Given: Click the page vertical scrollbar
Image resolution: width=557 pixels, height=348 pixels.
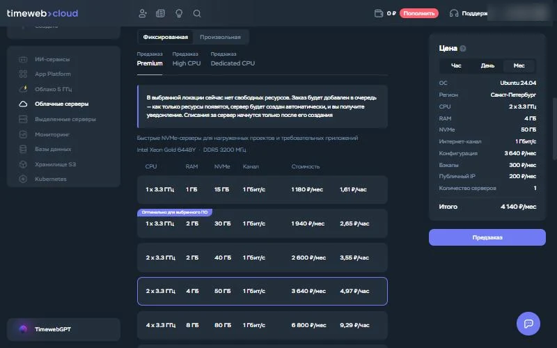Looking at the screenshot, I should pyautogui.click(x=554, y=129).
